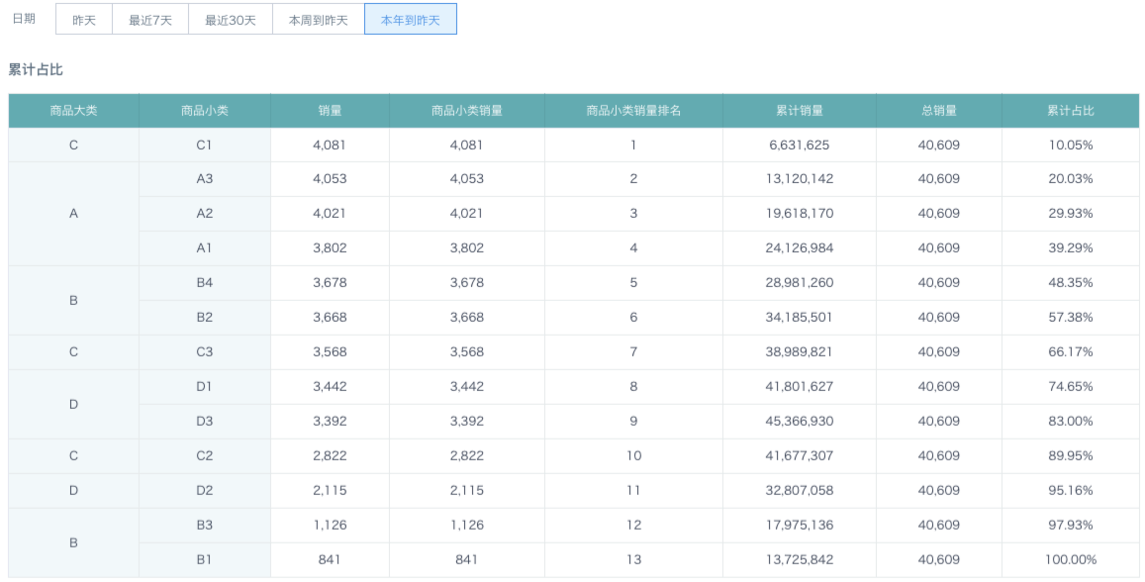Select the B1 subcategory cell
The width and height of the screenshot is (1145, 582).
pyautogui.click(x=205, y=559)
